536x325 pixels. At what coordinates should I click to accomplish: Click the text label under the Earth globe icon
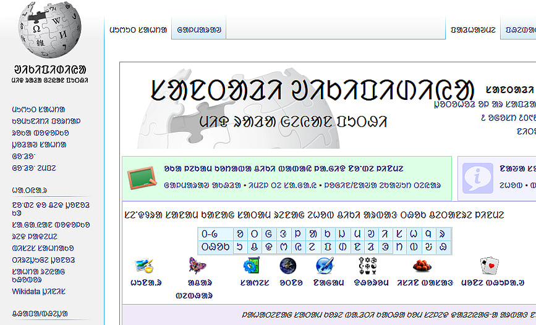click(289, 283)
